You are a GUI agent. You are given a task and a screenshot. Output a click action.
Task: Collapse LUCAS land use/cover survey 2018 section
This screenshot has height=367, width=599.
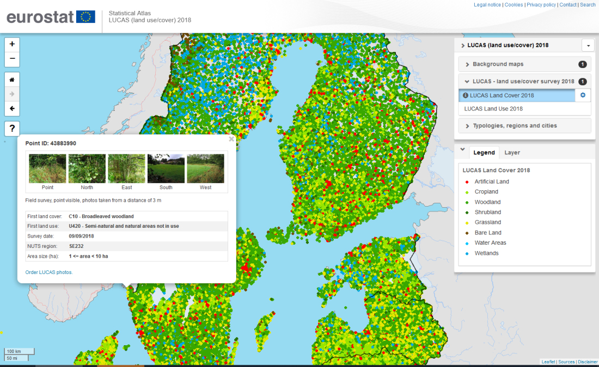click(x=523, y=81)
